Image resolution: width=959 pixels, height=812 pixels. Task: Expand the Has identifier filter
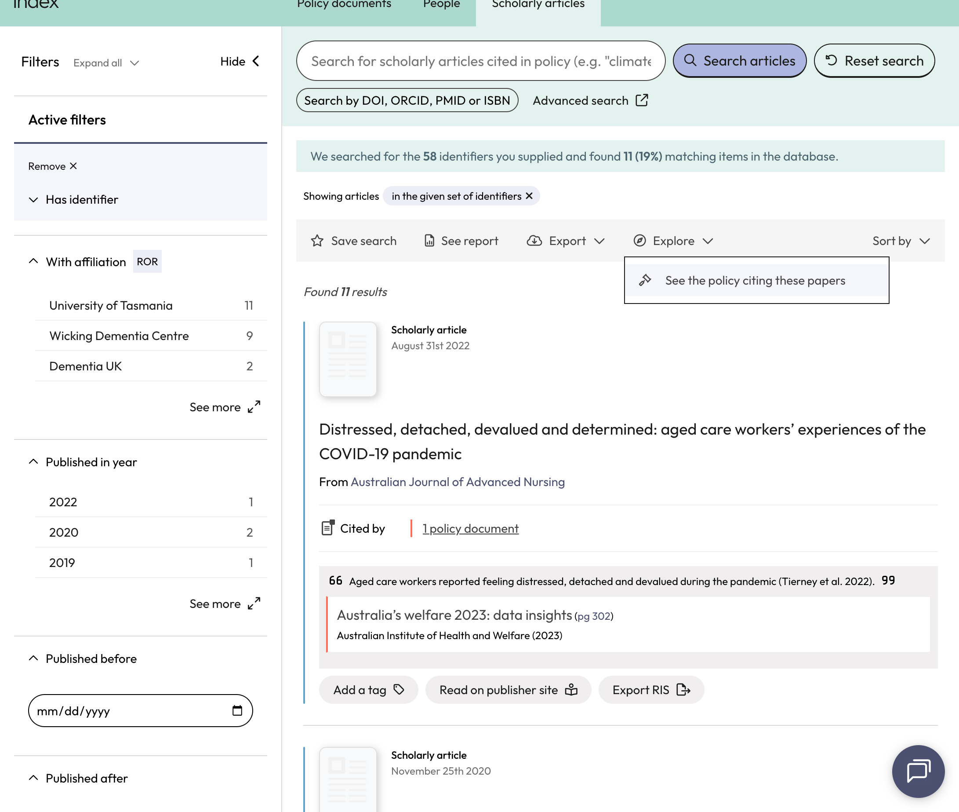[73, 200]
